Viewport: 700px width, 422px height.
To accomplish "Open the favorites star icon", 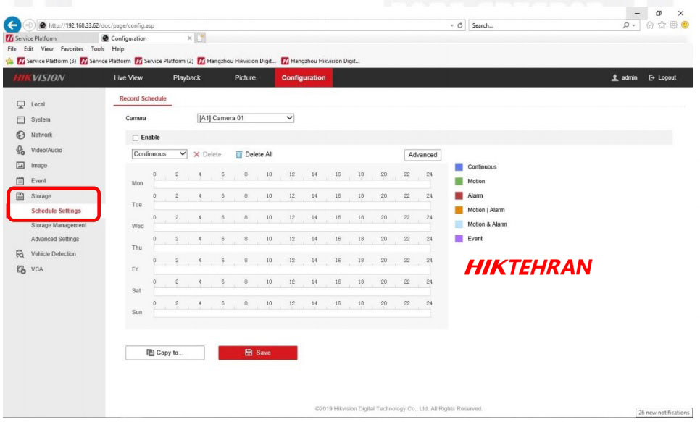I will pyautogui.click(x=662, y=25).
